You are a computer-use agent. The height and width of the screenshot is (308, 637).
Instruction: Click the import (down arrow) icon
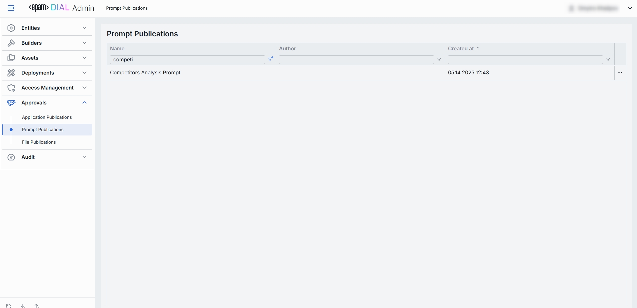point(22,305)
